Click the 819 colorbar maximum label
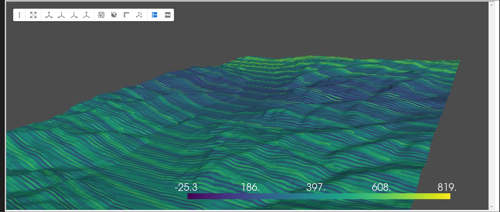500x212 pixels. click(447, 187)
